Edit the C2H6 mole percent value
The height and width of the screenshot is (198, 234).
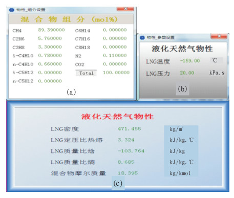(50, 38)
